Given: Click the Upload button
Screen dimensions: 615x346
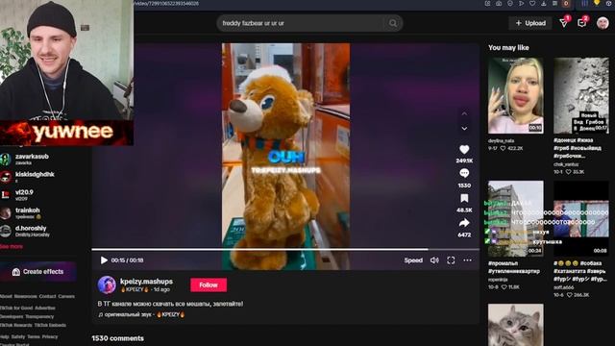Looking at the screenshot, I should click(530, 23).
